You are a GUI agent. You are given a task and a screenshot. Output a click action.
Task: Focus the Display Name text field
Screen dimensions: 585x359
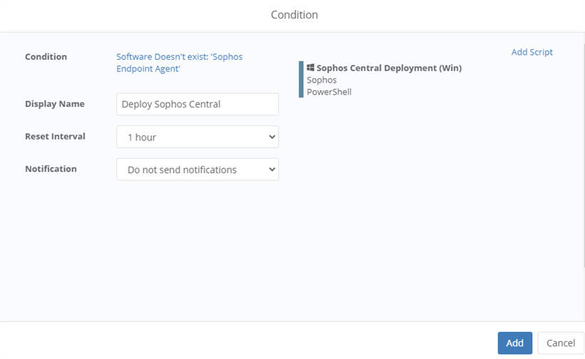[197, 104]
